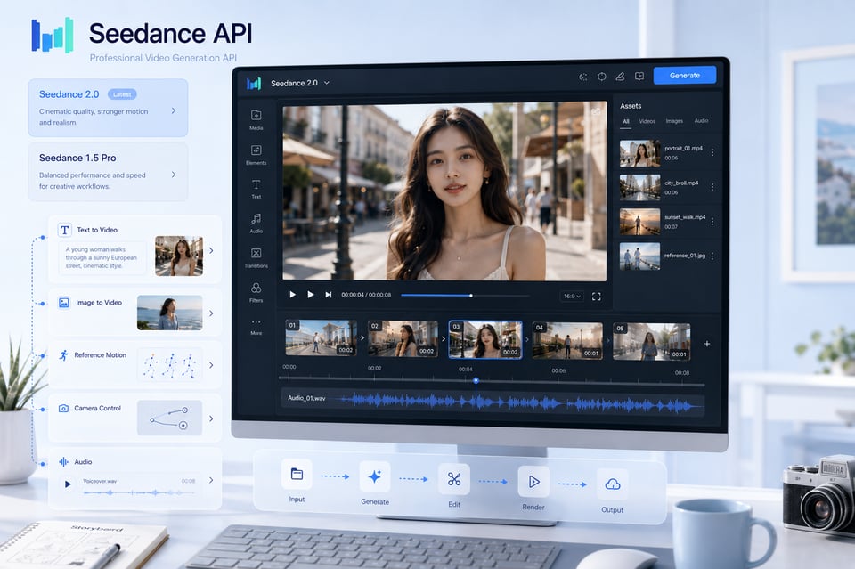
Task: Expand the Seedance 2.0 card chevron
Action: [174, 110]
